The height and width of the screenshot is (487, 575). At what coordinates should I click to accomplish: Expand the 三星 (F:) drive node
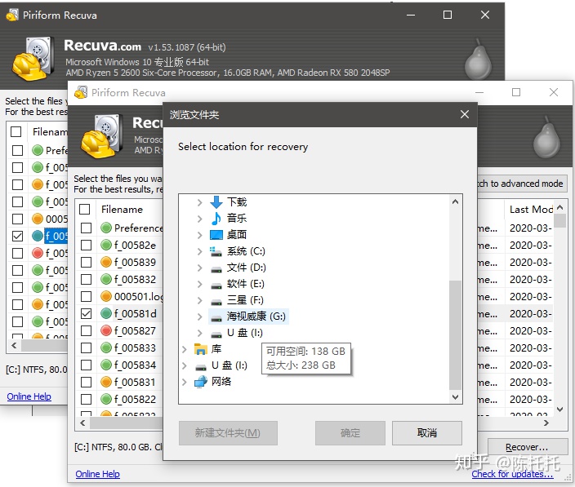[x=200, y=300]
